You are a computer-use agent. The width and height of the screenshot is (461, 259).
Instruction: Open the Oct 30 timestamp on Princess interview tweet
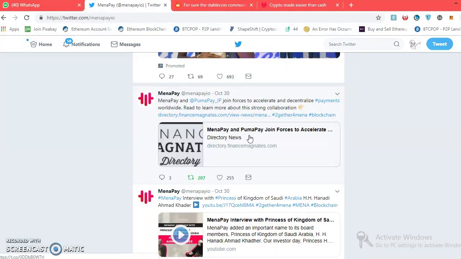222,191
